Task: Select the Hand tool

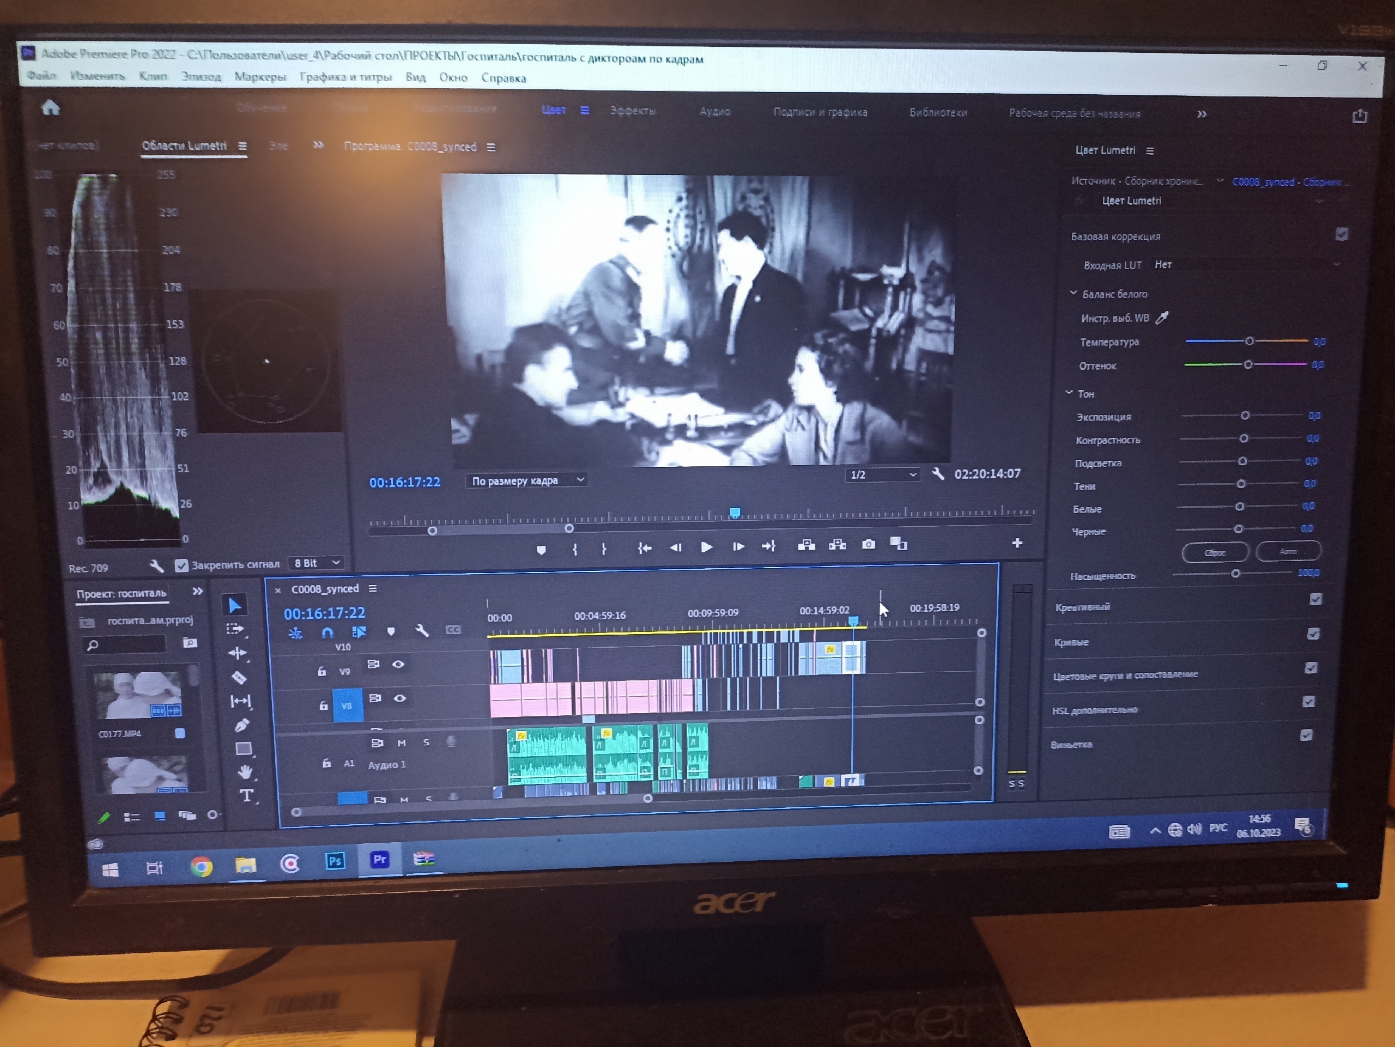Action: (x=245, y=771)
